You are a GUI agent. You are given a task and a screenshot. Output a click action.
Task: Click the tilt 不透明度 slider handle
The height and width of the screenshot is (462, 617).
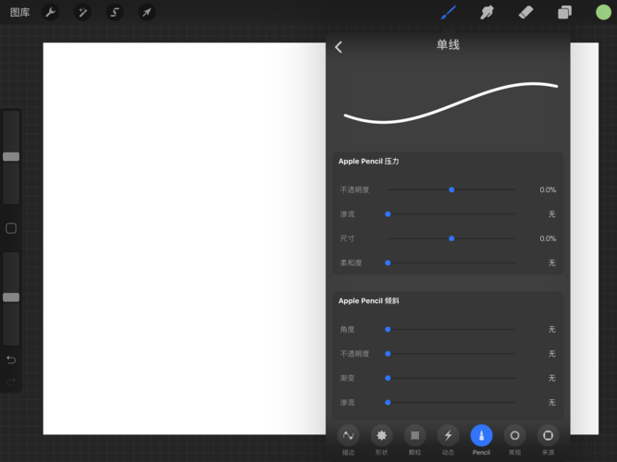coord(388,354)
